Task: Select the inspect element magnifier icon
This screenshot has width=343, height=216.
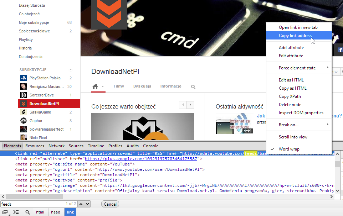Action: point(27,212)
